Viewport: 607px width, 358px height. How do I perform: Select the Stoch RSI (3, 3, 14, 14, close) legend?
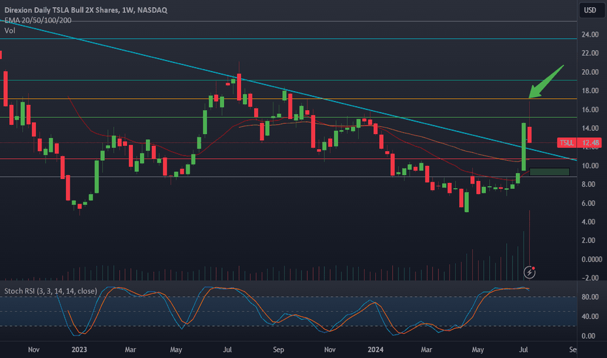pyautogui.click(x=51, y=291)
